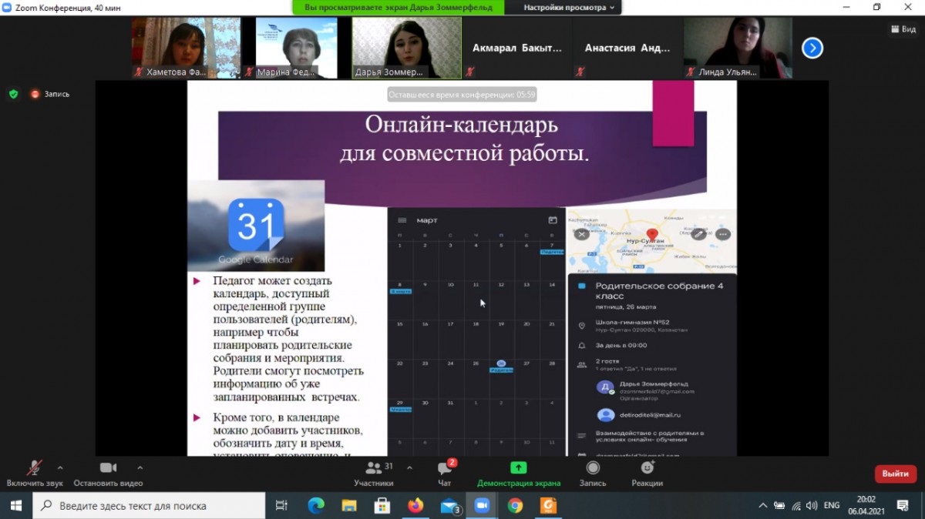Select the Дарья Зоммер... video thumbnail
This screenshot has height=519, width=925.
coord(406,48)
